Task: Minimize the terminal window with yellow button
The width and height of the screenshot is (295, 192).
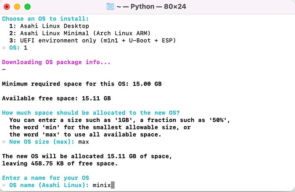Action: click(x=17, y=7)
